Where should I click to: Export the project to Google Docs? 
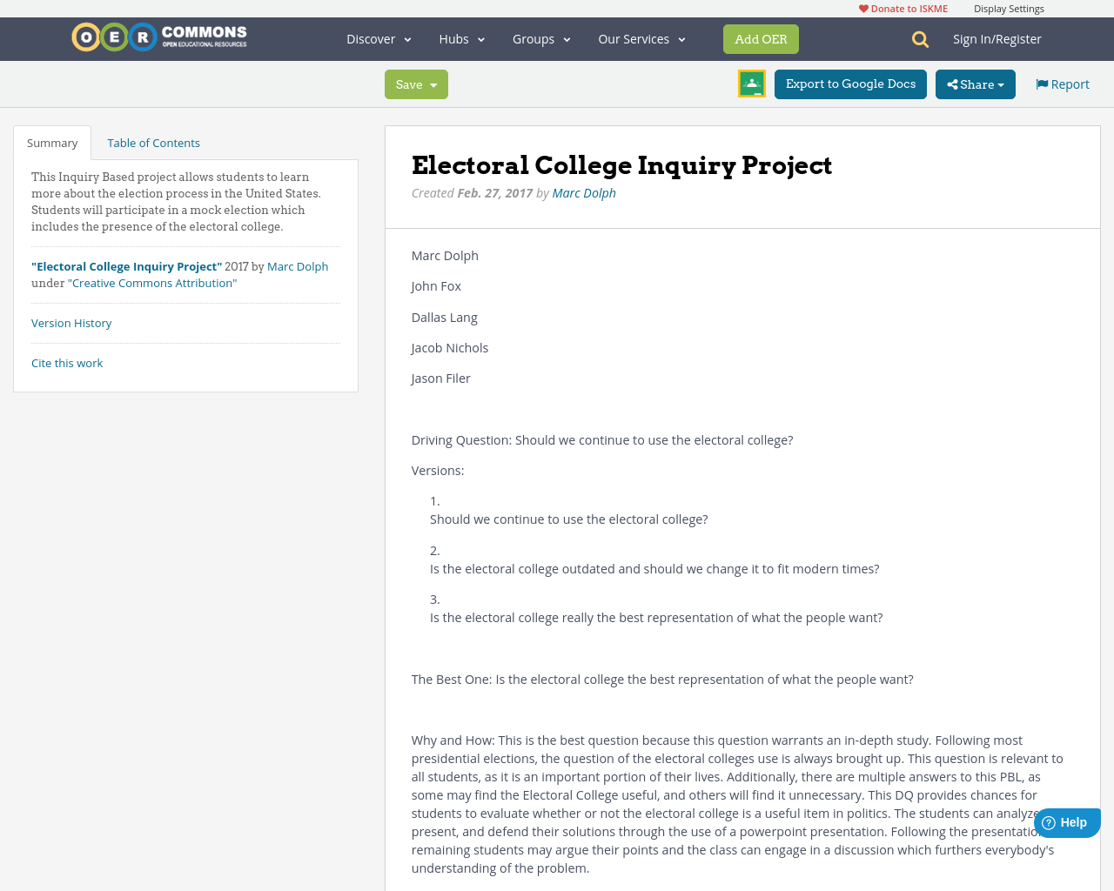[x=850, y=84]
